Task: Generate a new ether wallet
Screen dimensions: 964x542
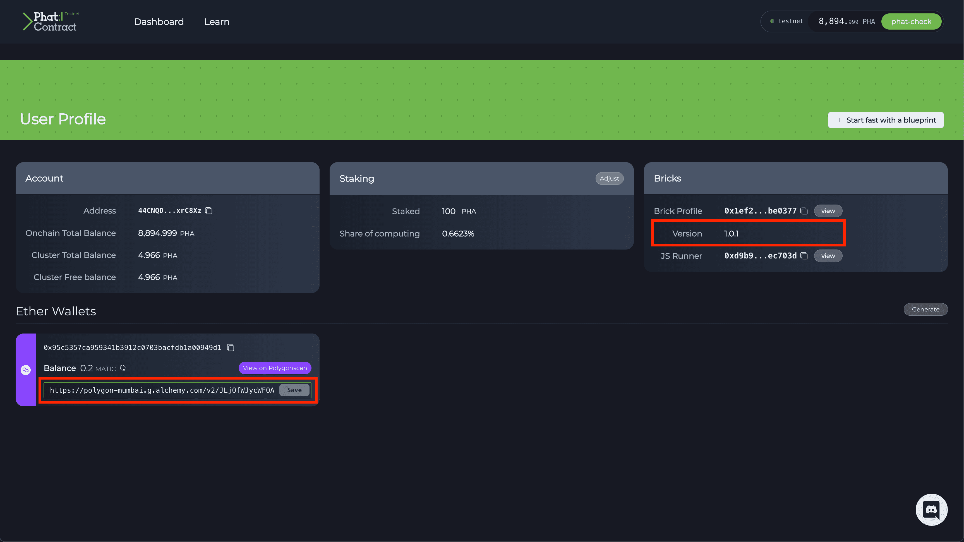Action: (x=925, y=309)
